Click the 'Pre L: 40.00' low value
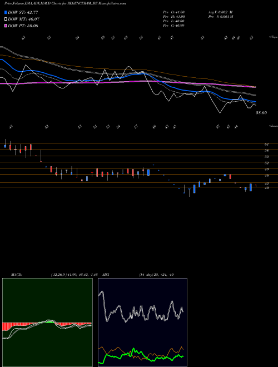This screenshot has height=367, width=278. [x=174, y=21]
